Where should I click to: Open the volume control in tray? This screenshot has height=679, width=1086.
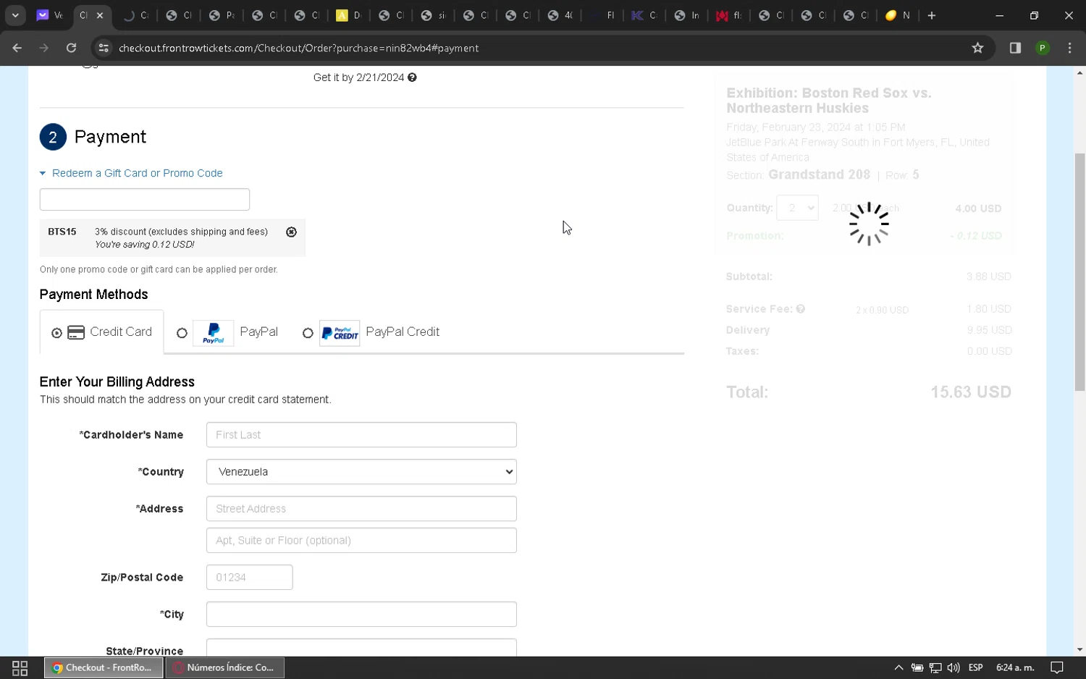954,667
